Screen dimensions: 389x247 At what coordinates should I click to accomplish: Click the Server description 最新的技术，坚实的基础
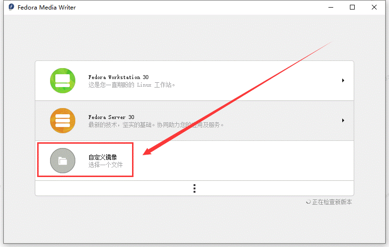point(155,125)
